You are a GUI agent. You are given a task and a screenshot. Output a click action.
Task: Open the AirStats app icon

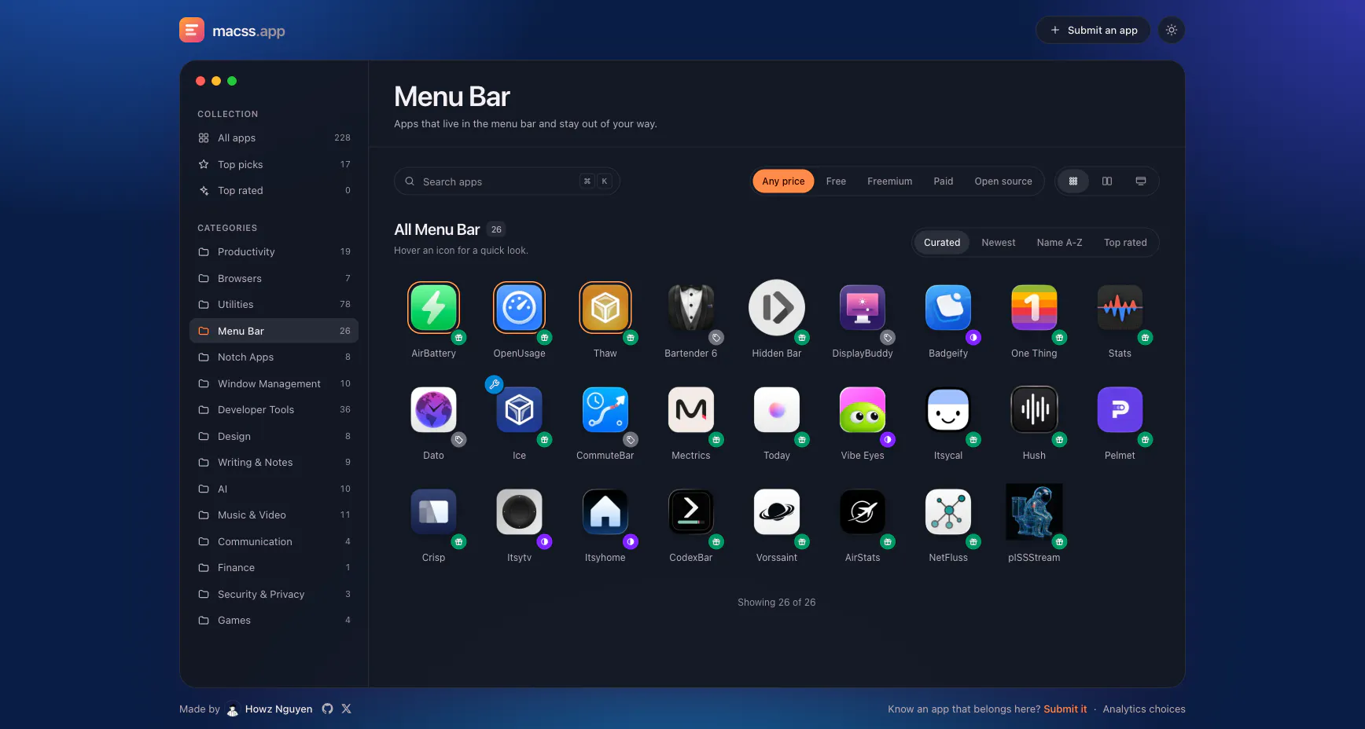click(863, 511)
